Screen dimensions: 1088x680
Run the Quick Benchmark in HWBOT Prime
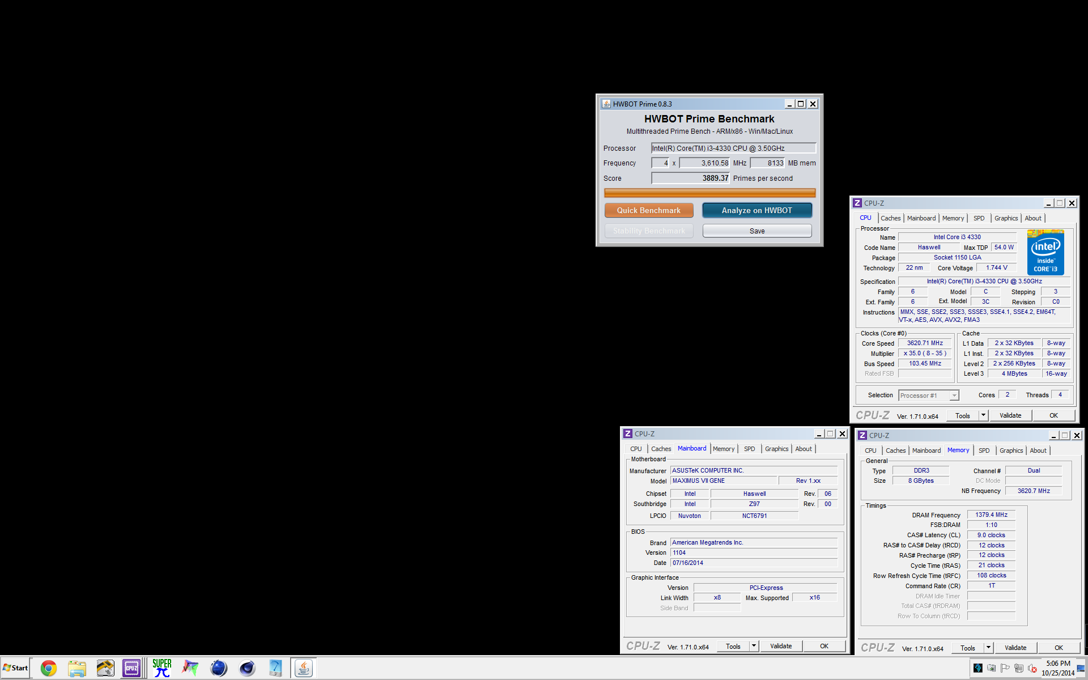(x=649, y=210)
